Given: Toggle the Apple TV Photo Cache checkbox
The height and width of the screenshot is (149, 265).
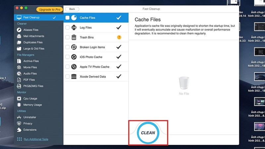Looking at the screenshot, I should click(67, 67).
